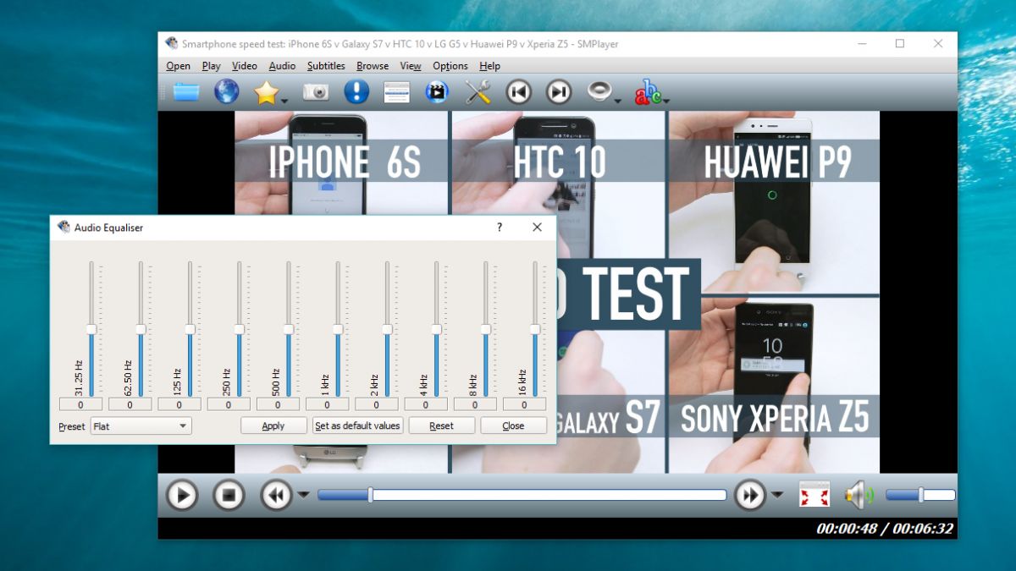Click the 31.25 Hz equaliser slider handle
Image resolution: width=1016 pixels, height=571 pixels.
[91, 329]
